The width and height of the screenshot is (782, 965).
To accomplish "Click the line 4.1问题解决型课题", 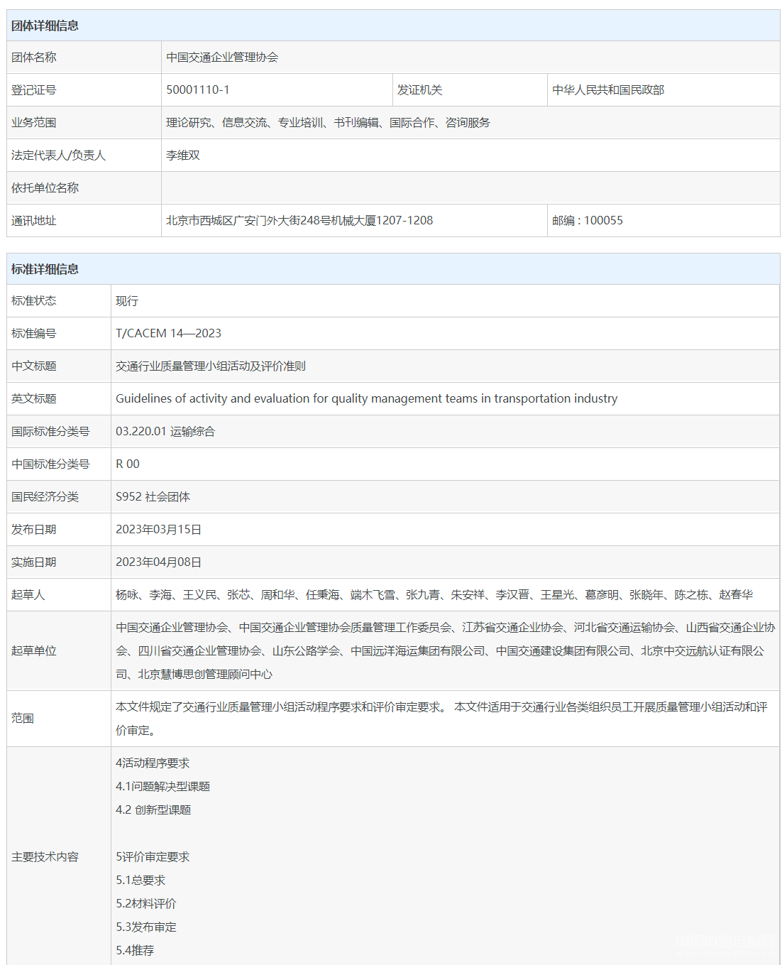I will click(x=163, y=787).
